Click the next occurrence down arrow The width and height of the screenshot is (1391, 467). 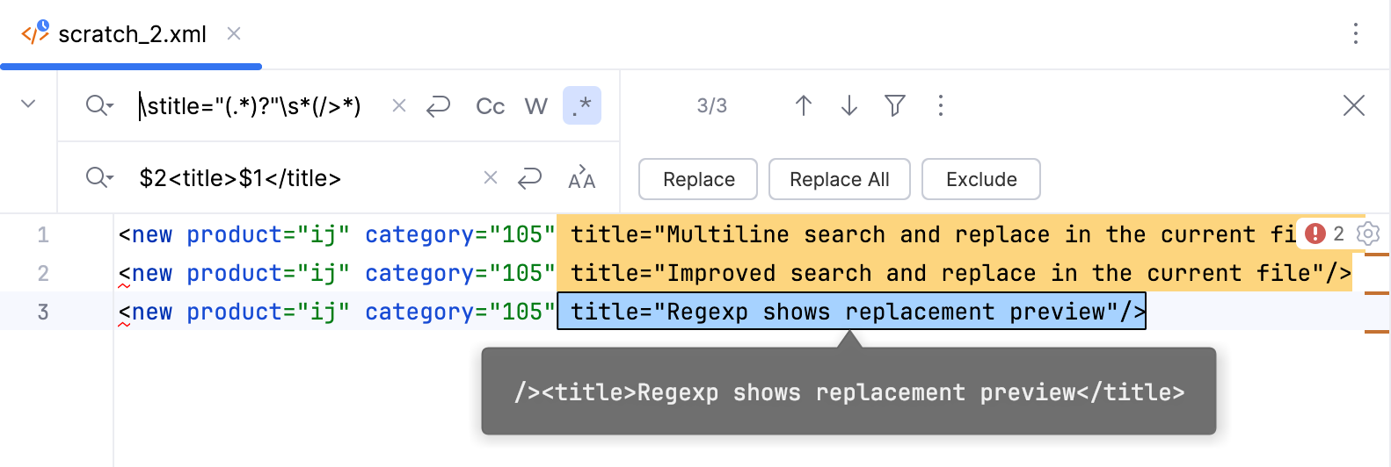click(848, 106)
